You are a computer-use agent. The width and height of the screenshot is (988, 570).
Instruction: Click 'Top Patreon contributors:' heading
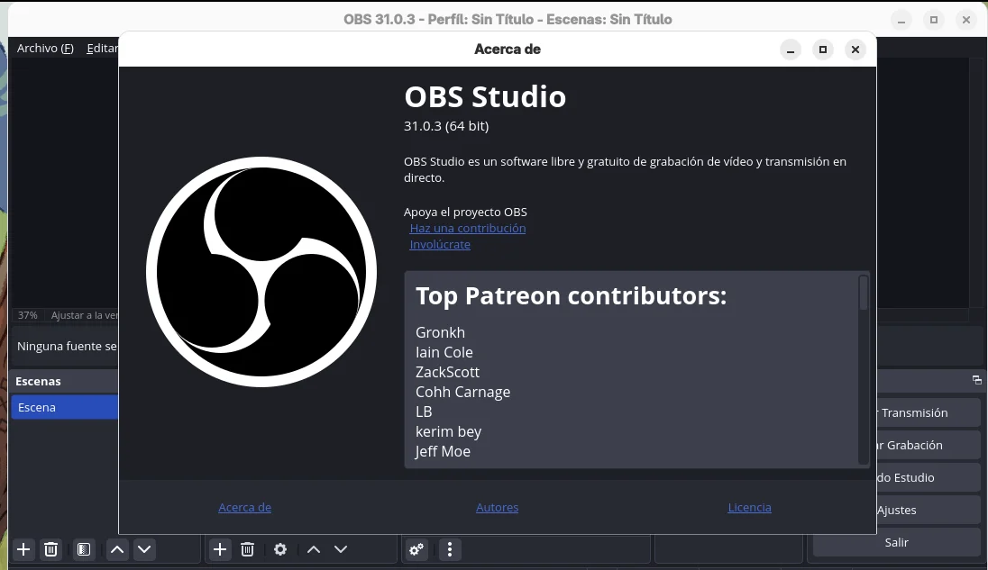click(x=571, y=295)
